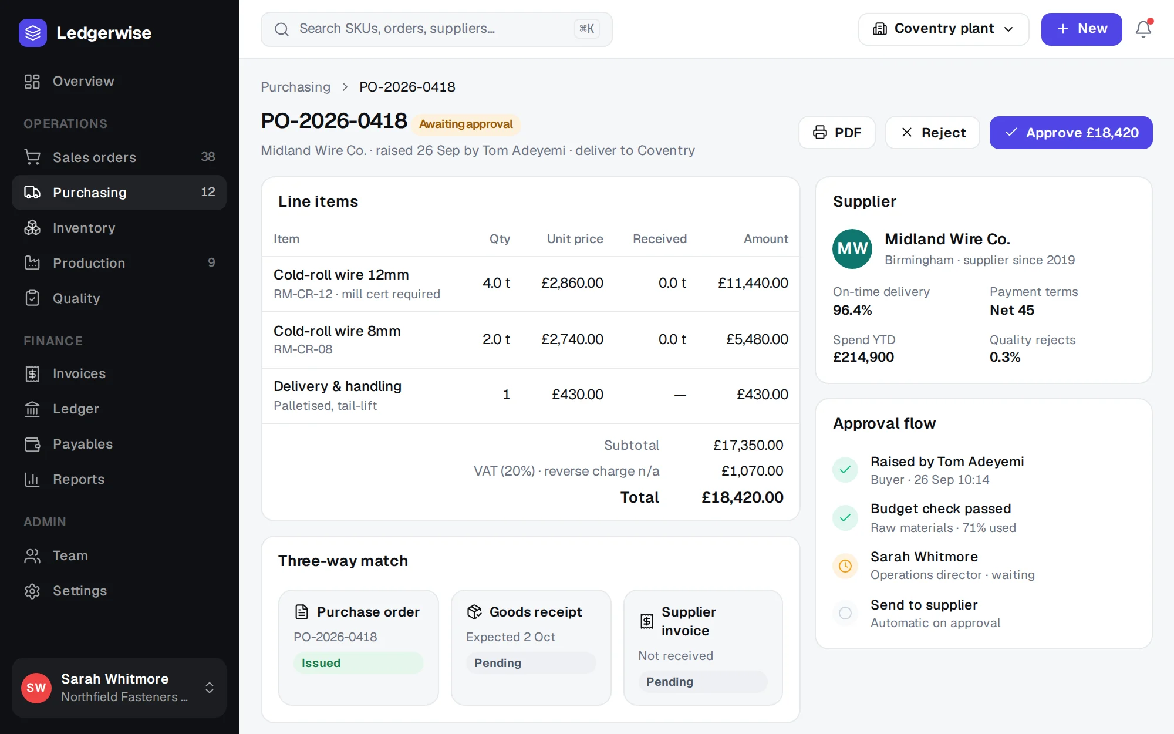Approve the order for £18,420

(1071, 133)
